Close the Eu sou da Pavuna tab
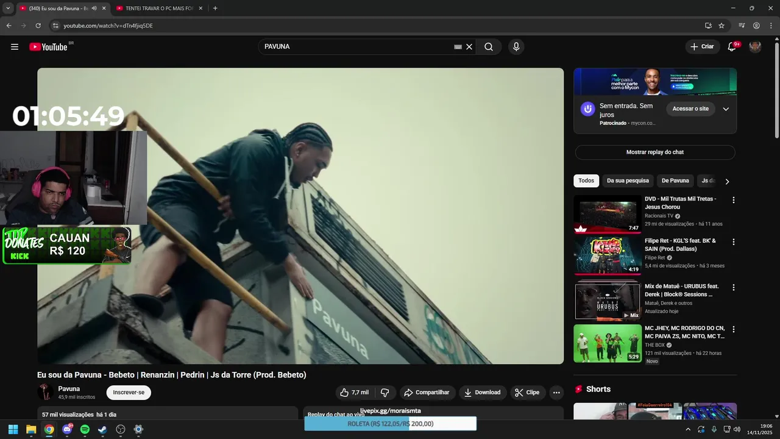The image size is (780, 439). [x=104, y=9]
